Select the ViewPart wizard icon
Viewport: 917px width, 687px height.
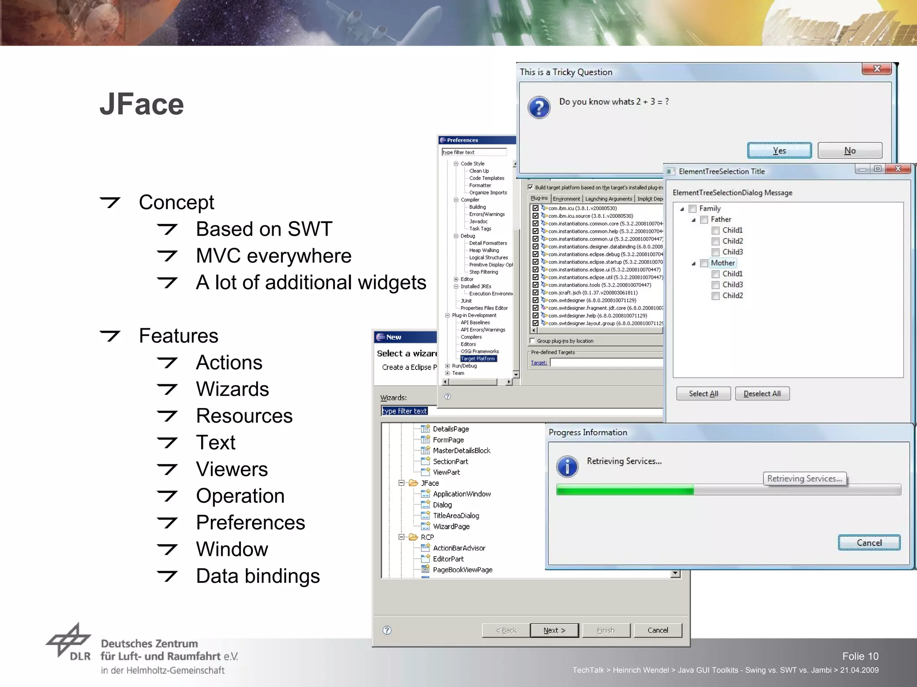(425, 472)
